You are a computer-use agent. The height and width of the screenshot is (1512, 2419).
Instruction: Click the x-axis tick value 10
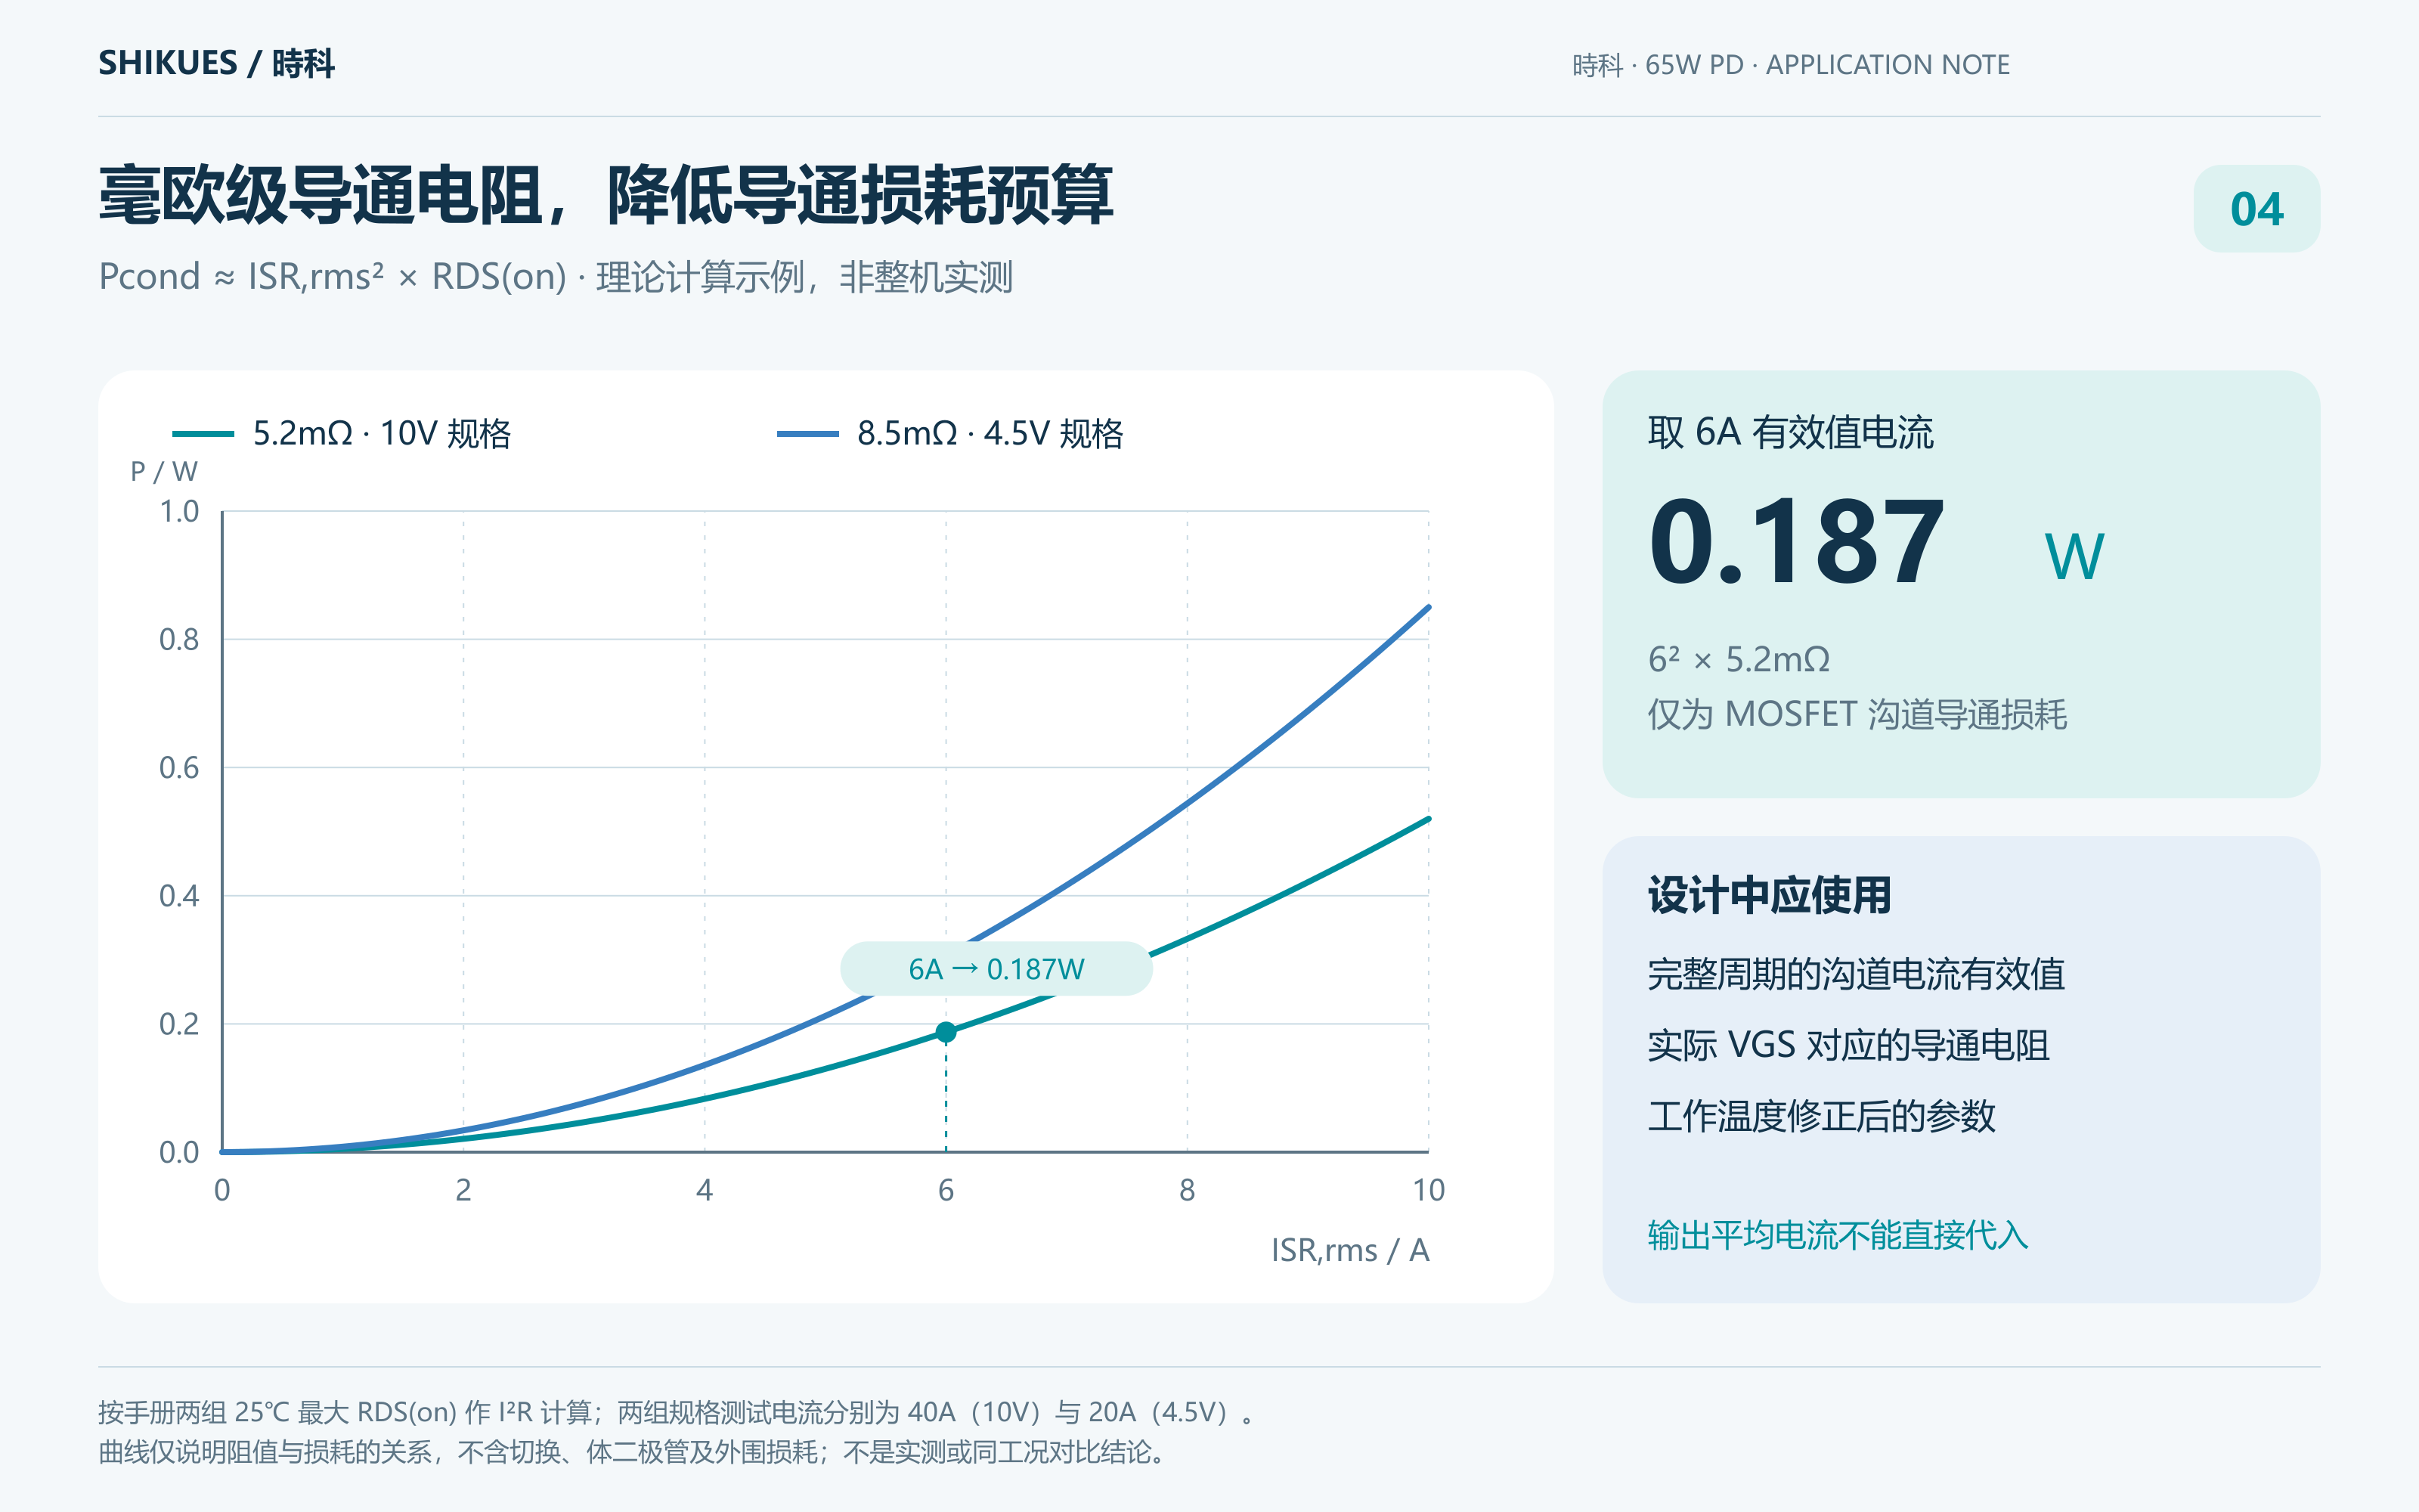coord(1429,1190)
